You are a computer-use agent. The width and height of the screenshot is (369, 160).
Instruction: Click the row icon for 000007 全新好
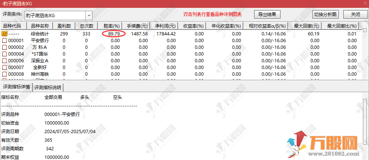point(4,68)
